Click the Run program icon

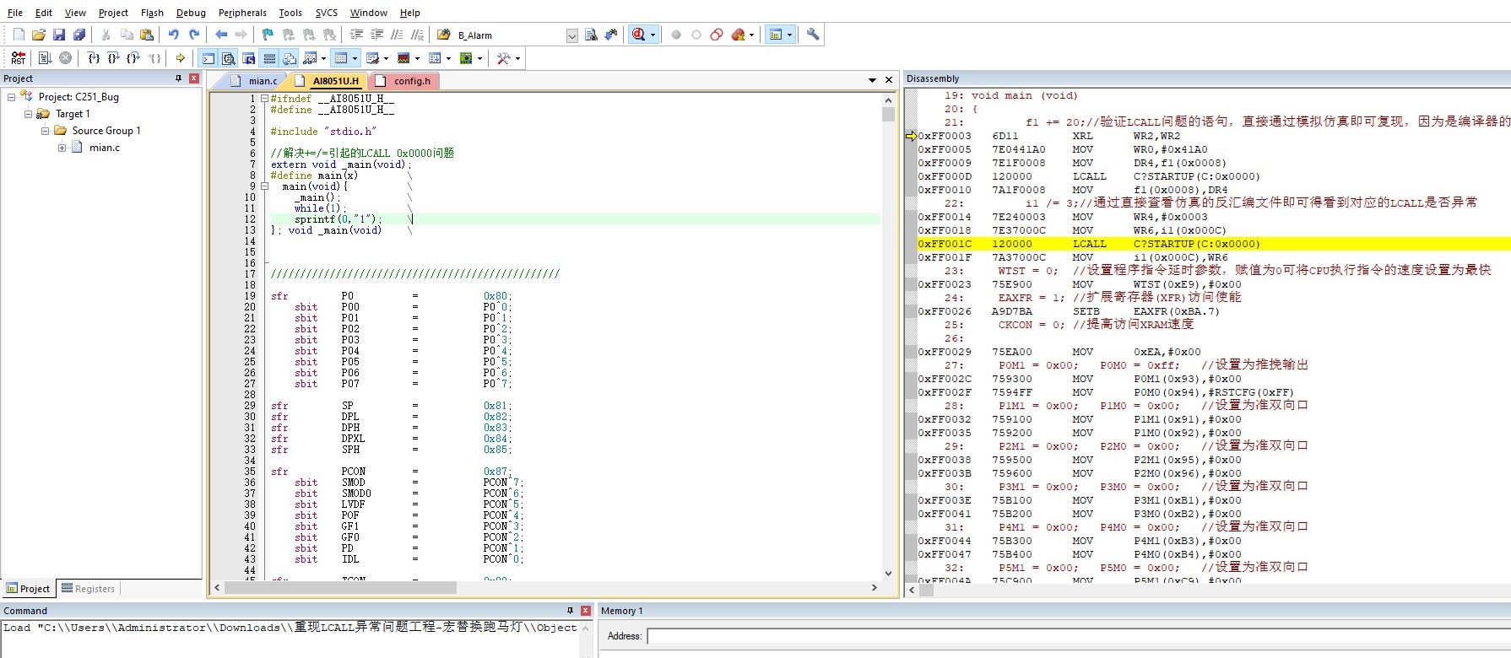click(x=45, y=57)
